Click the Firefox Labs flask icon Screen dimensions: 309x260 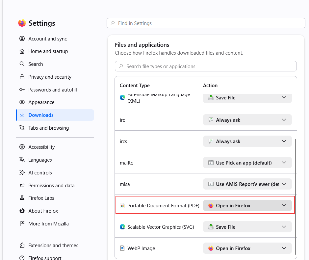point(22,198)
